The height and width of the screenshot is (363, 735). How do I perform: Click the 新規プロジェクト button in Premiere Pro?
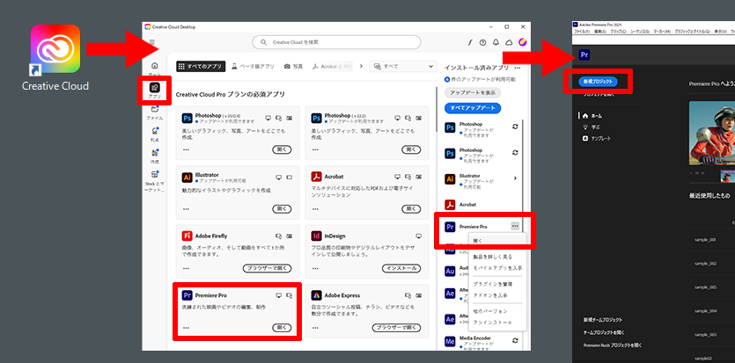[599, 82]
